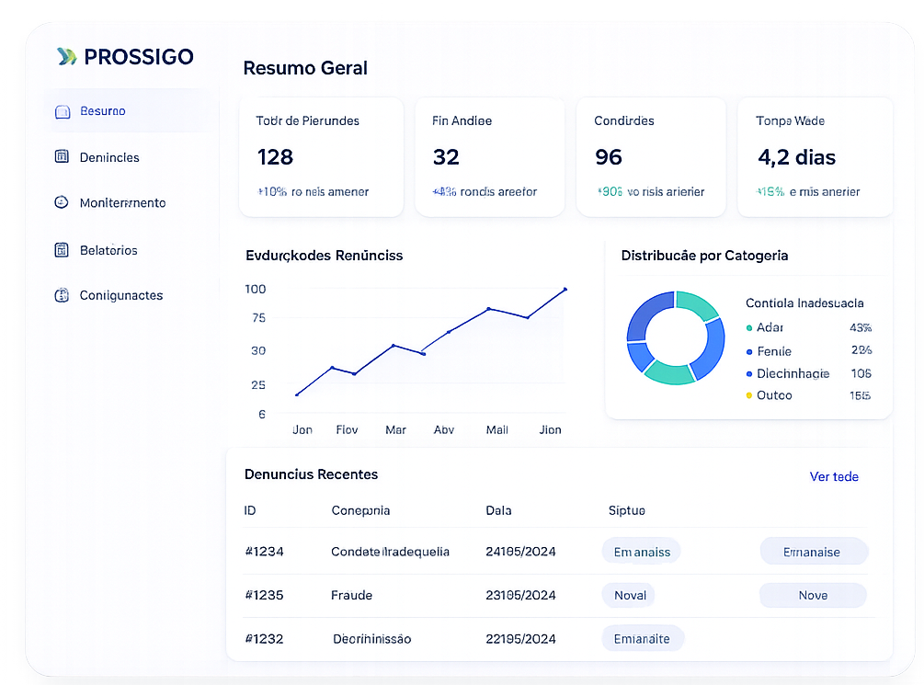Click the green Adar legend dot
This screenshot has height=685, width=924.
pyautogui.click(x=749, y=327)
